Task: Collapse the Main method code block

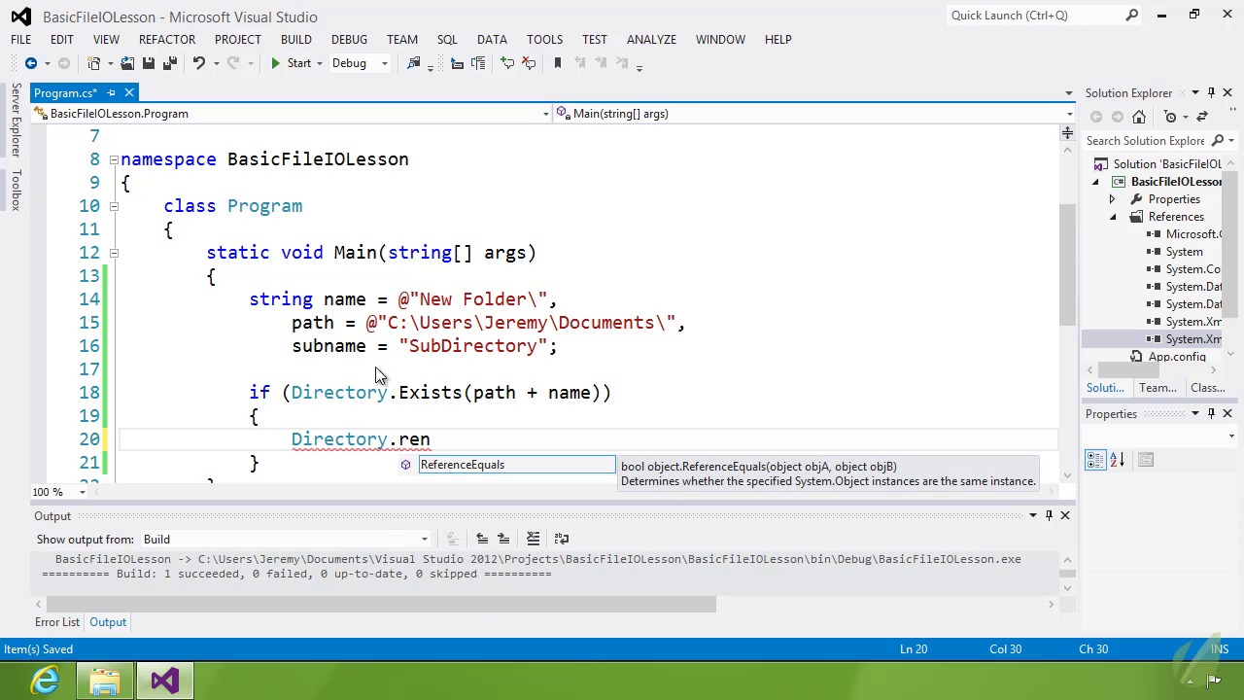Action: [x=114, y=253]
